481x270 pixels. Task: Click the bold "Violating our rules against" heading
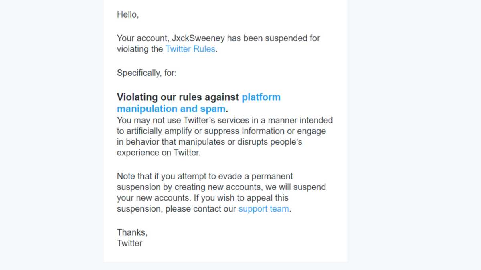coord(178,97)
